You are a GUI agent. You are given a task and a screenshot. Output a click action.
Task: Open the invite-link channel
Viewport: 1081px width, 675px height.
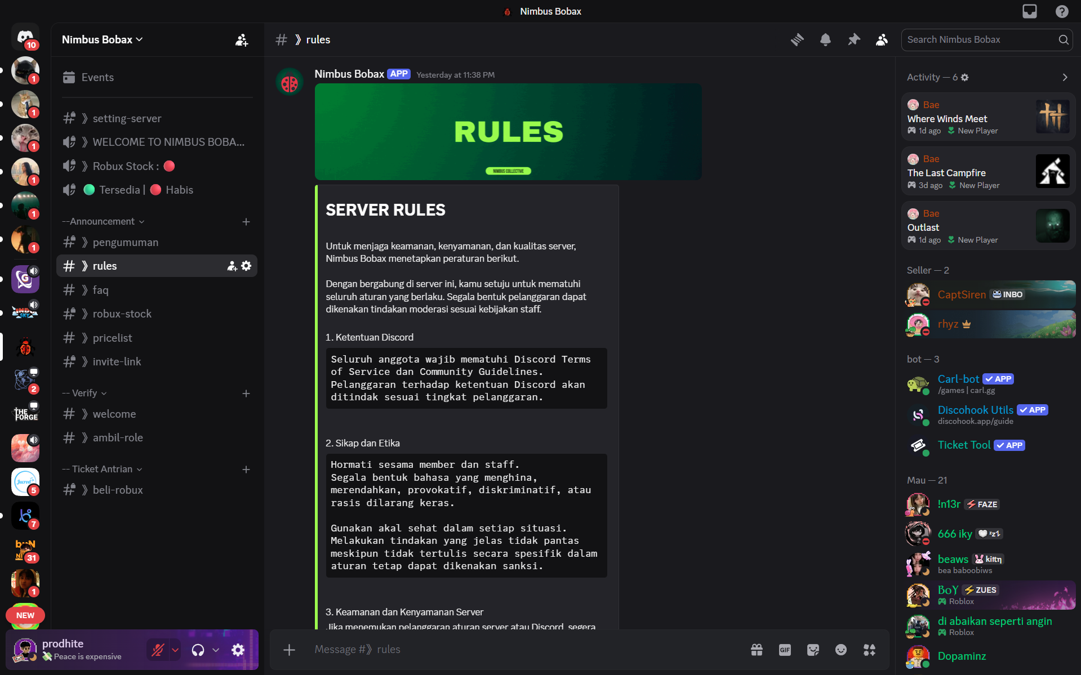157,361
